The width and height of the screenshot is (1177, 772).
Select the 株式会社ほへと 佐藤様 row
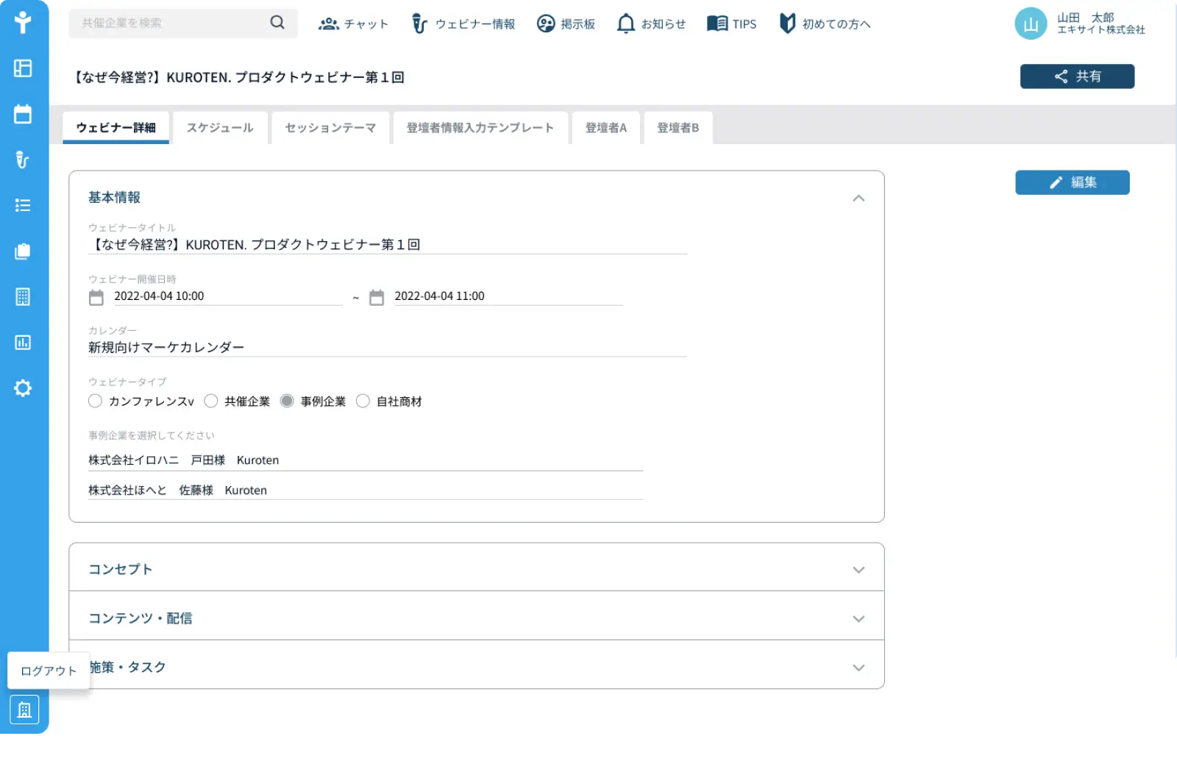pos(366,490)
